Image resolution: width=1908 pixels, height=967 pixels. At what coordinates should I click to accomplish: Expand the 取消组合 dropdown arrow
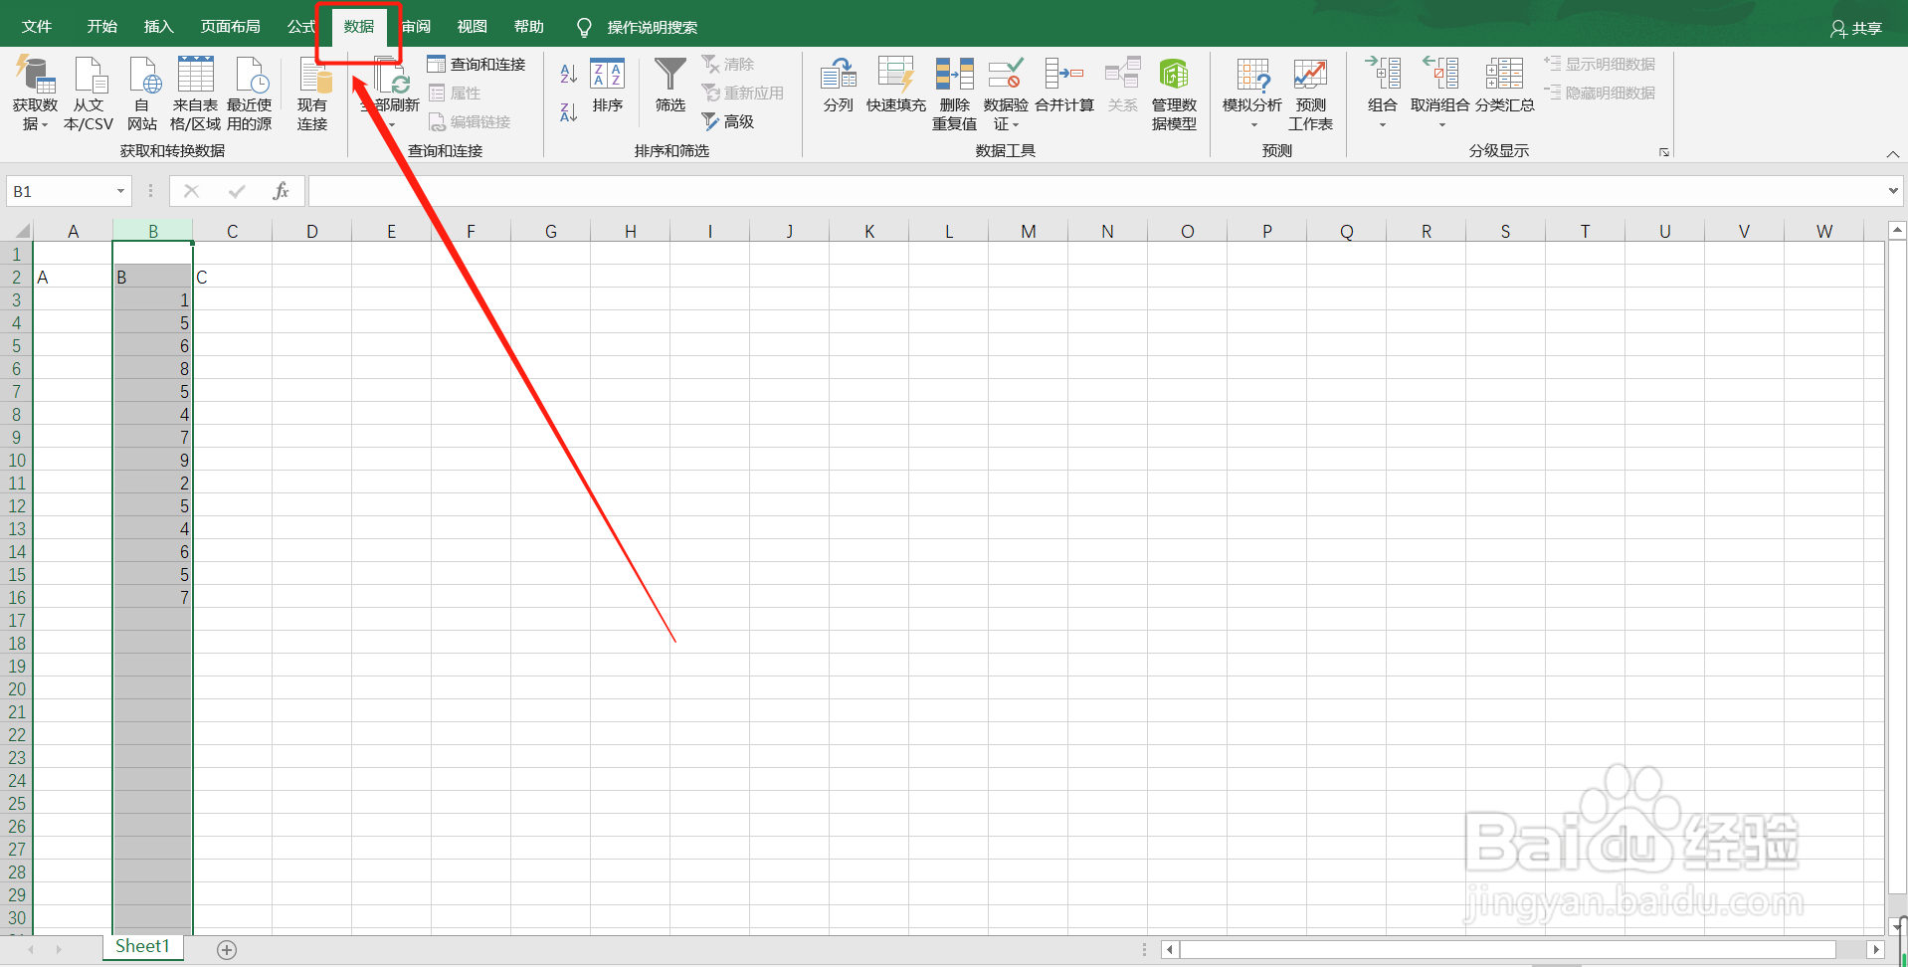[1441, 125]
